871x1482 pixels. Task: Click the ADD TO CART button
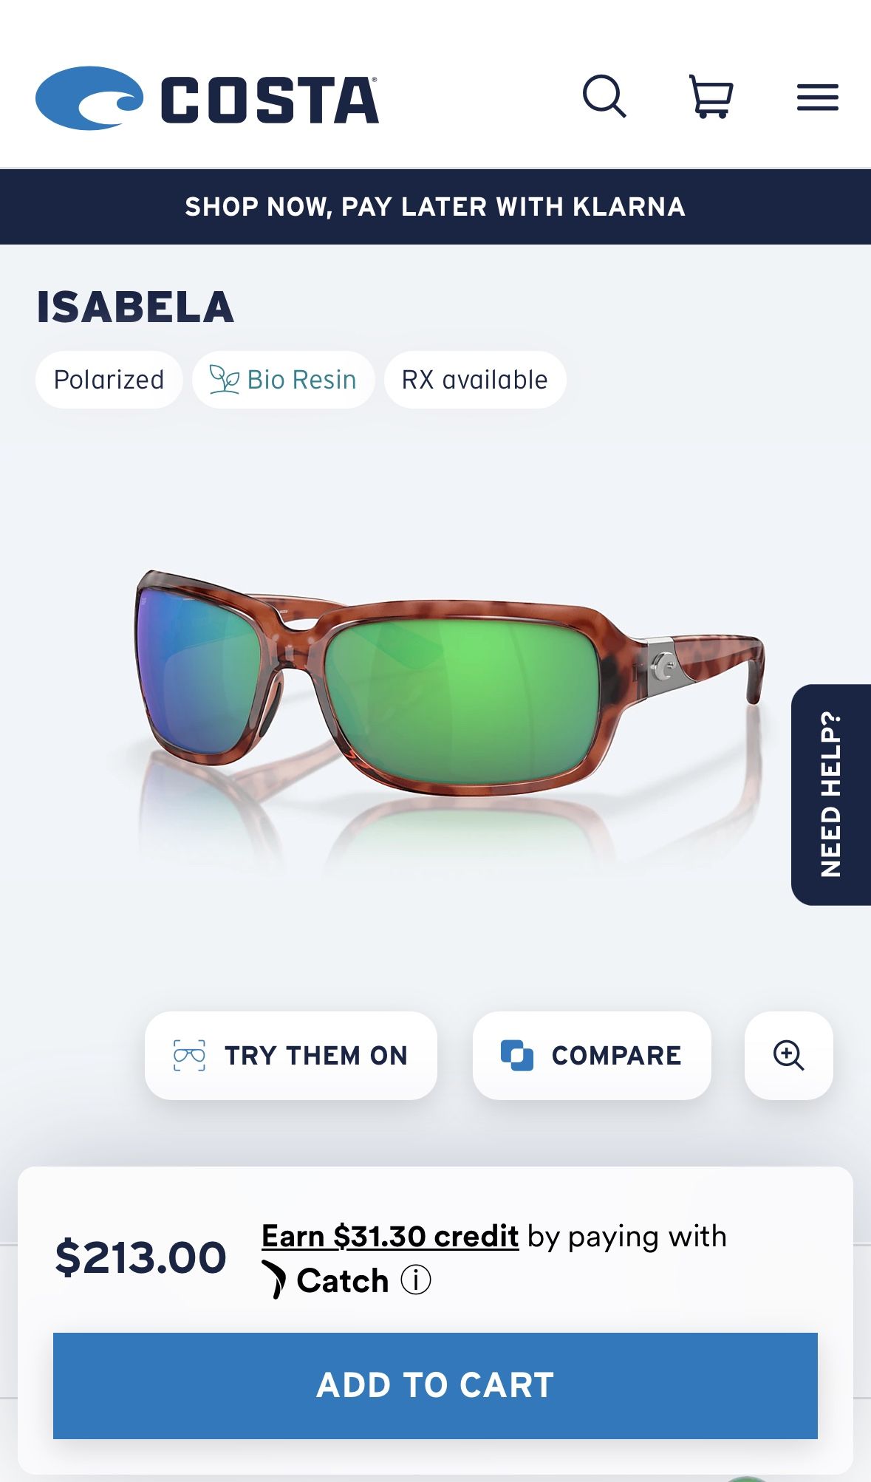(x=435, y=1385)
